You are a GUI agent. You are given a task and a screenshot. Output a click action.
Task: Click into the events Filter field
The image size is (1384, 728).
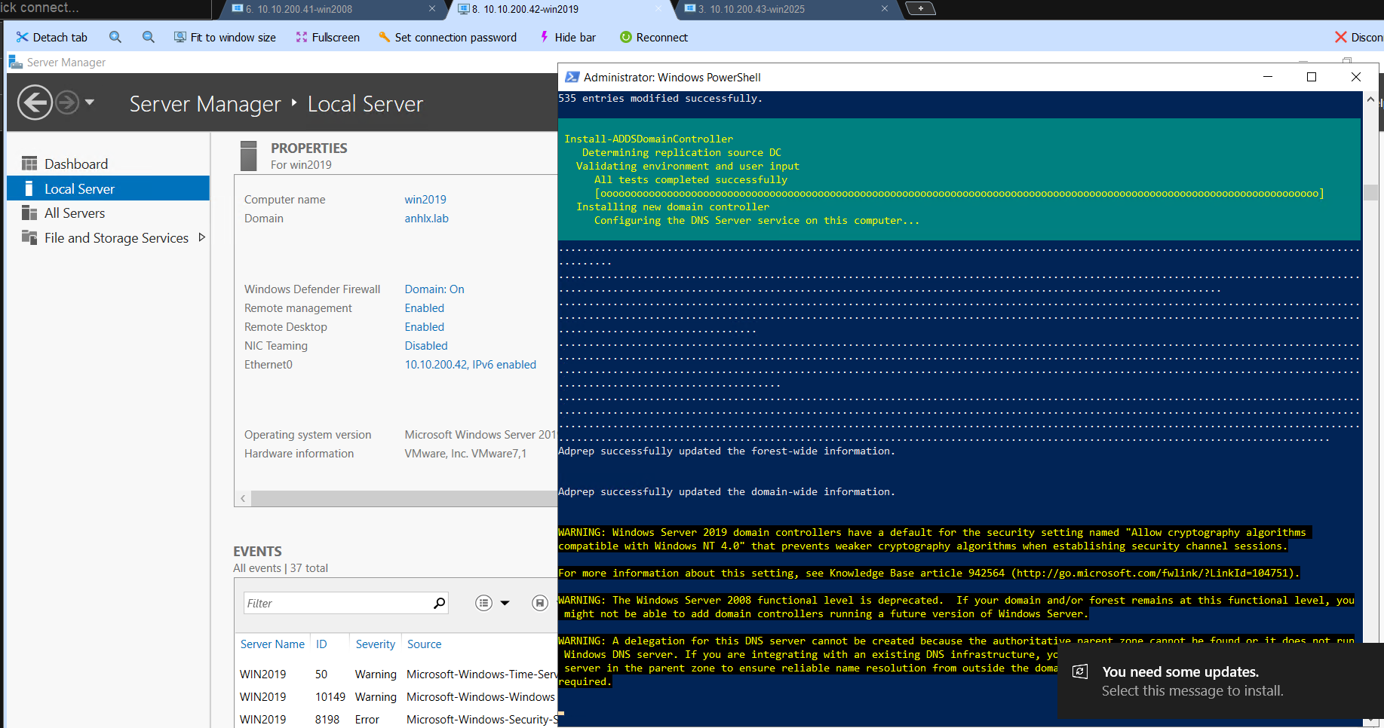point(336,603)
